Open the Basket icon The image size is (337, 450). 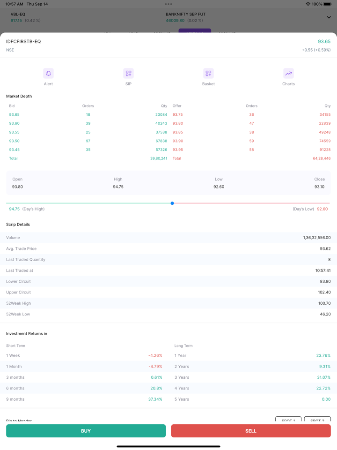208,74
